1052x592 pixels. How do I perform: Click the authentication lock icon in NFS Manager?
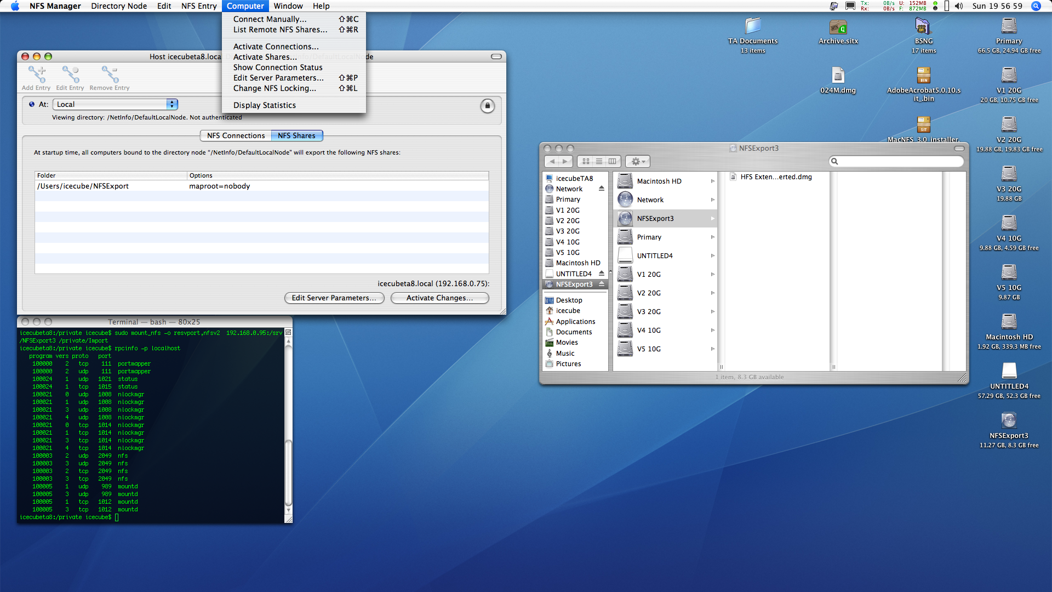point(487,106)
